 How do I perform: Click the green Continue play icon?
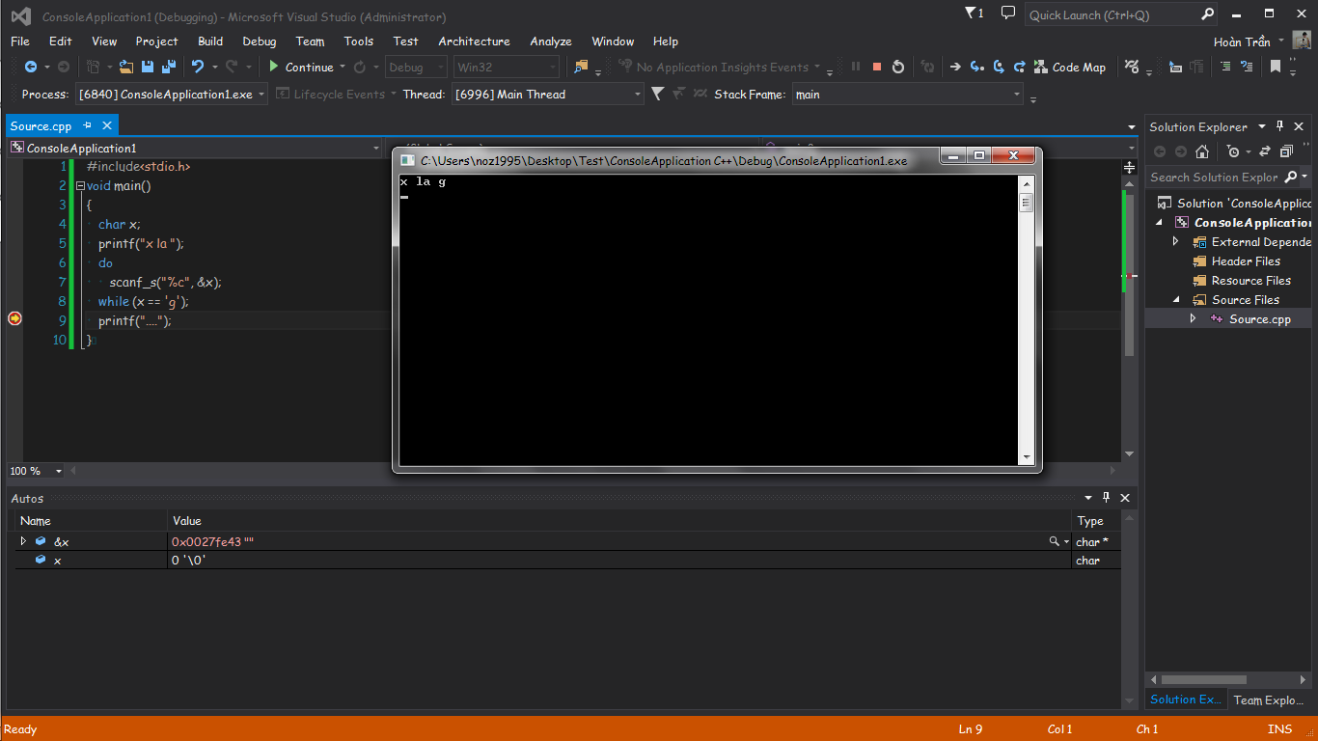[274, 67]
